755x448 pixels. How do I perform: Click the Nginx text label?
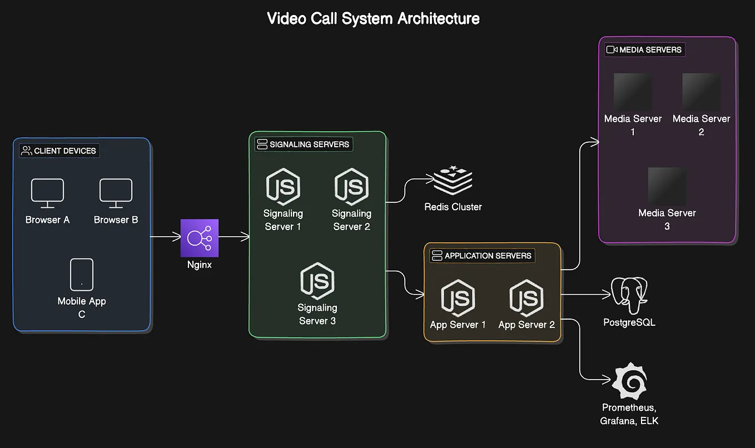(200, 265)
